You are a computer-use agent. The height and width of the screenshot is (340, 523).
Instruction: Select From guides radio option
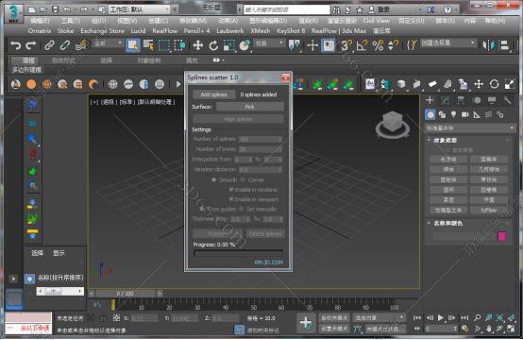point(202,210)
